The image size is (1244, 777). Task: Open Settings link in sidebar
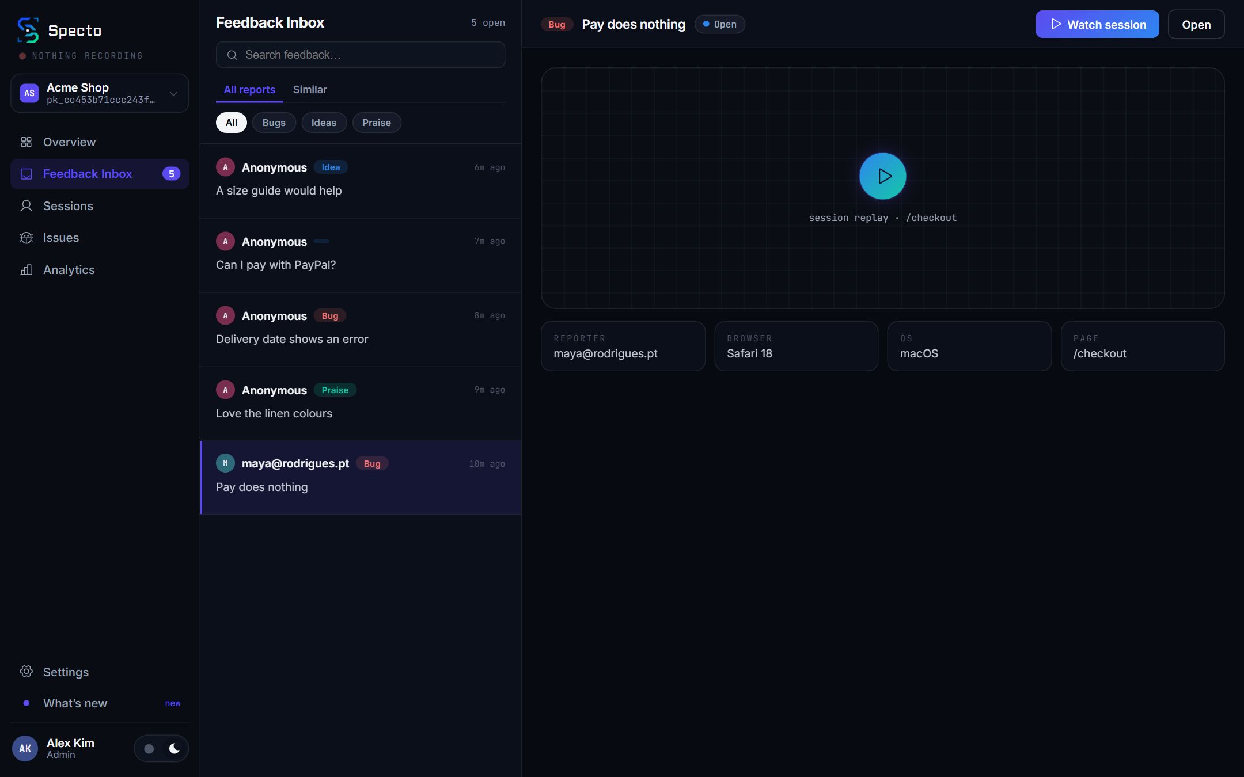[100, 672]
